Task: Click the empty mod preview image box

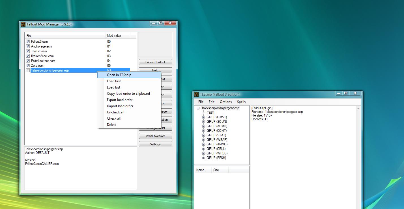Action: [x=156, y=44]
